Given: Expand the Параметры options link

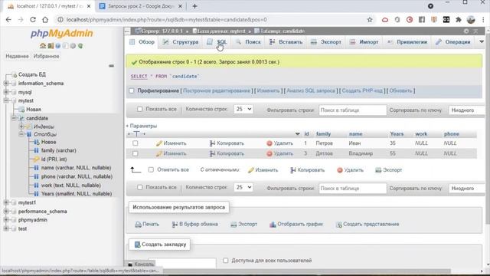Looking at the screenshot, I should pos(142,126).
